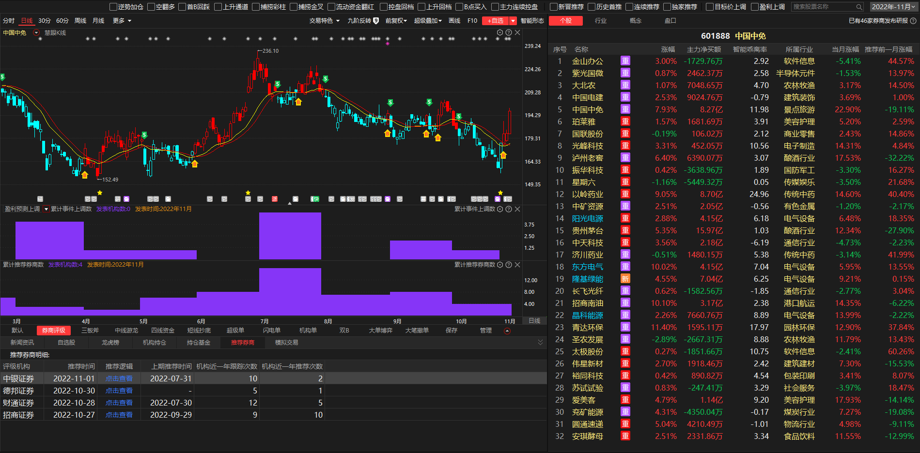
Task: Click green S sell marker near 236.10 peak
Action: [x=278, y=84]
